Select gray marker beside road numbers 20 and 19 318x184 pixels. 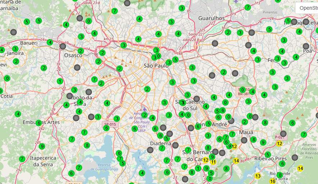[63, 46]
